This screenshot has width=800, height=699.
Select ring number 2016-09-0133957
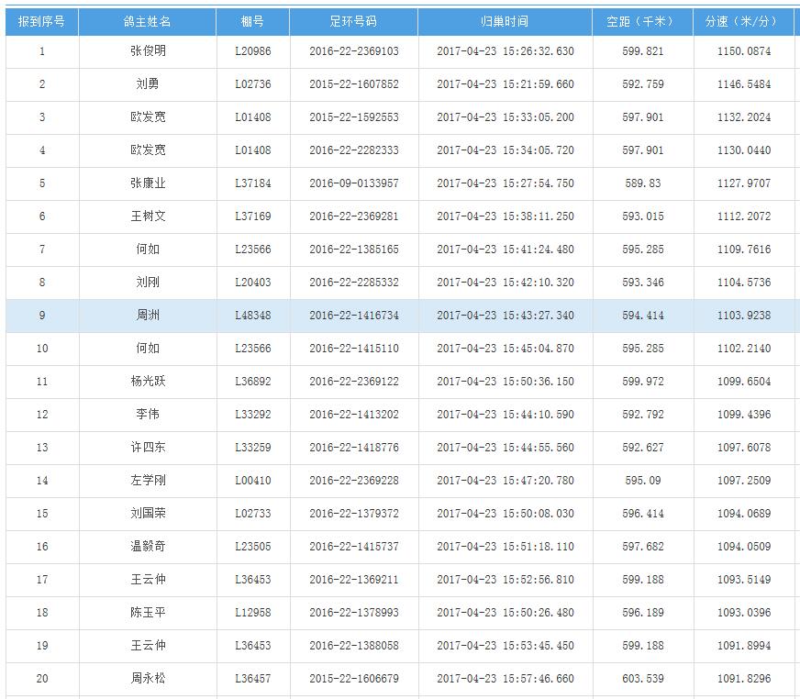pos(353,183)
